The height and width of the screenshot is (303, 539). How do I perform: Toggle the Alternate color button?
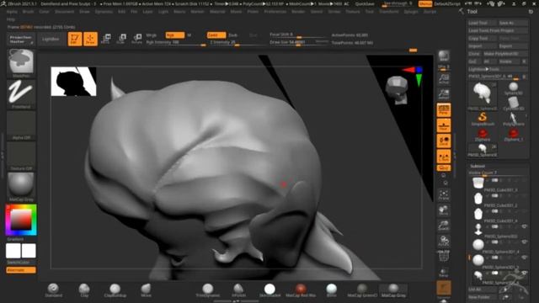tap(21, 270)
